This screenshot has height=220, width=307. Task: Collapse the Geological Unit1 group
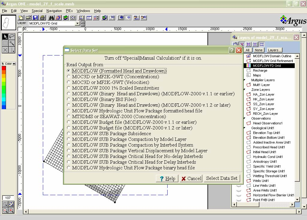[x=245, y=128]
